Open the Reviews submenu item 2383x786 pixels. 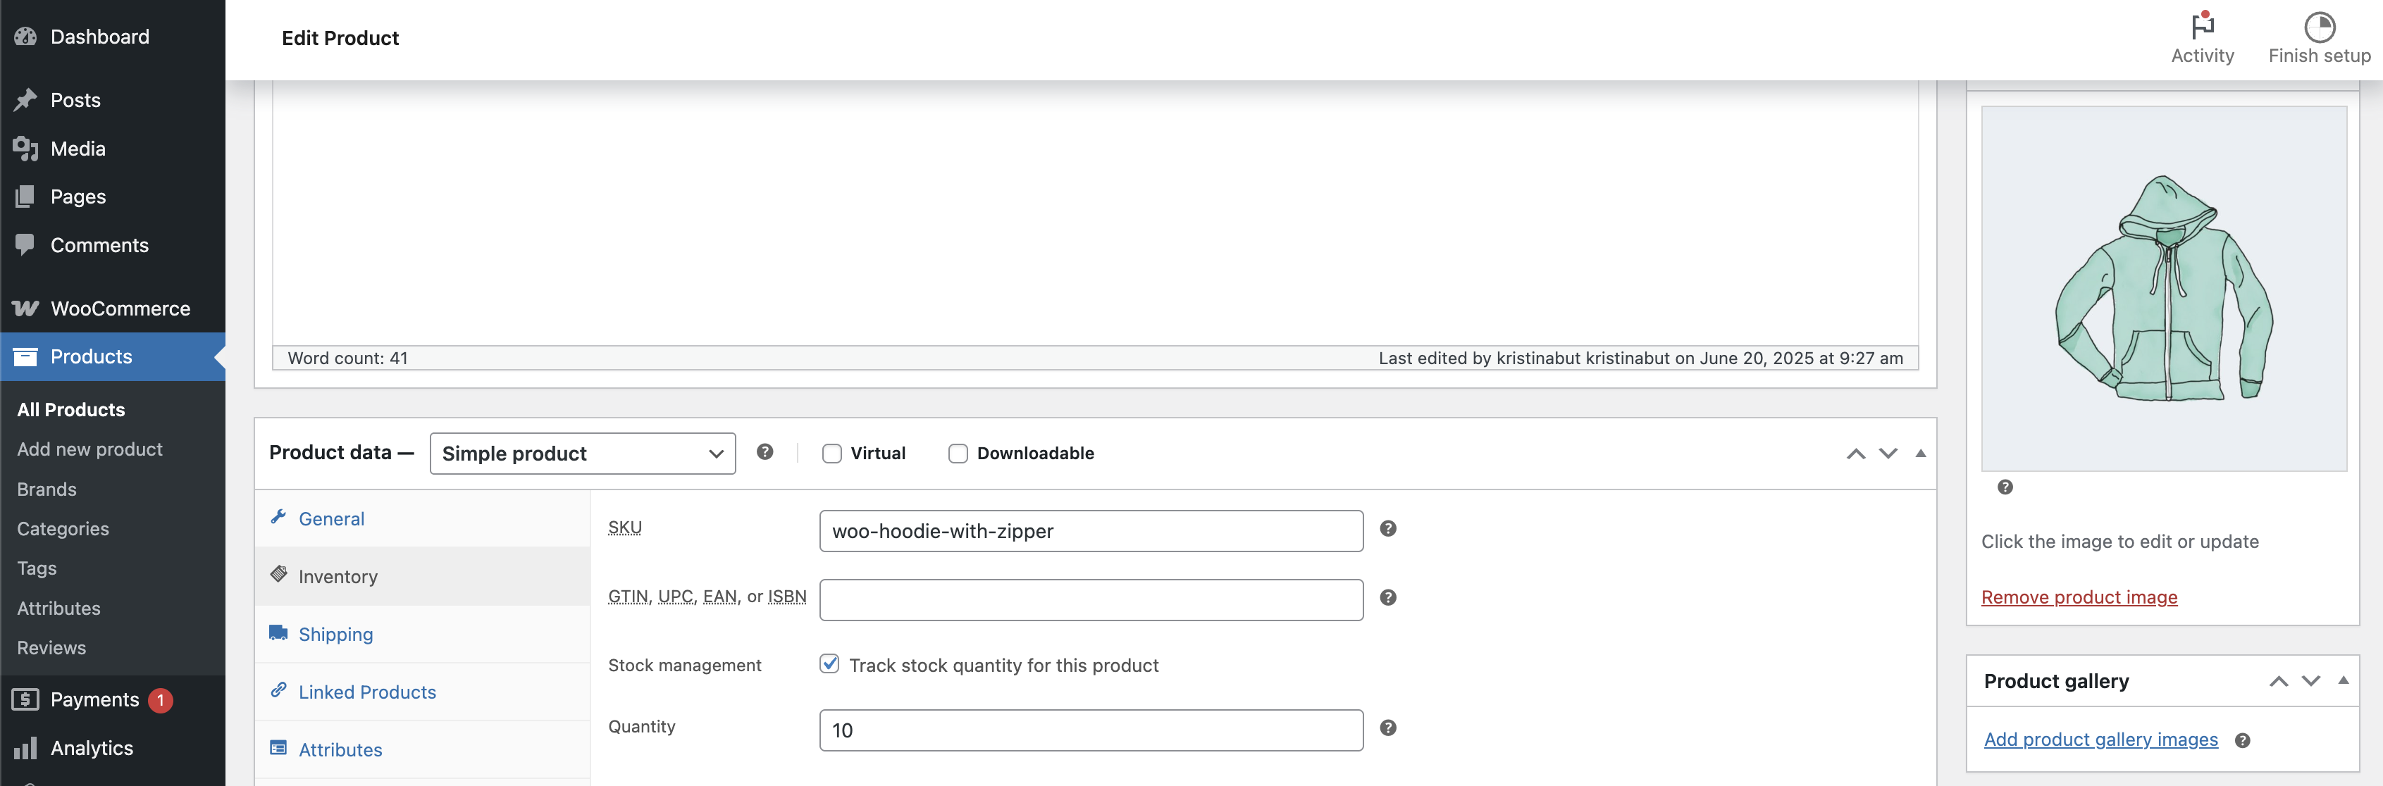pos(51,648)
